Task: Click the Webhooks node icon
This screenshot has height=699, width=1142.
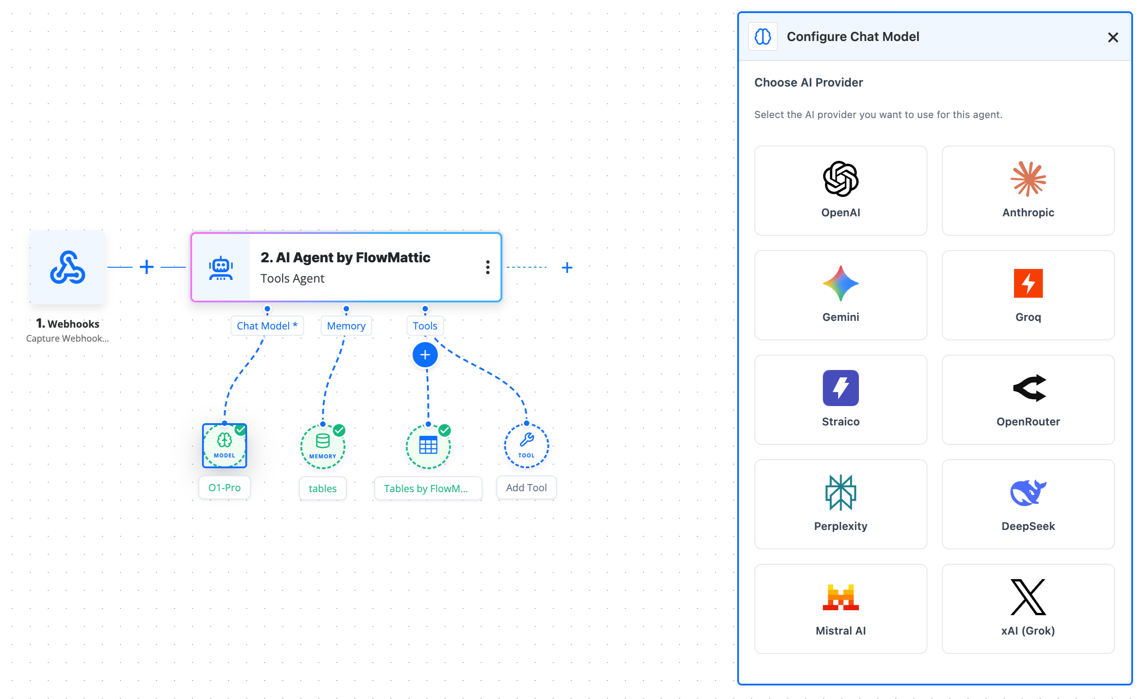Action: (x=67, y=268)
